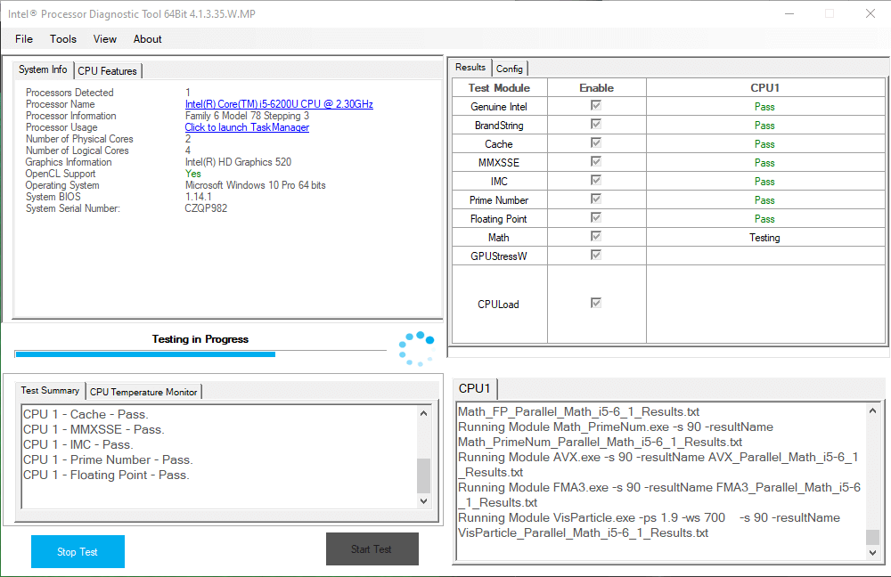Viewport: 891px width, 577px height.
Task: Minimize the Processor Diagnostic Tool window
Action: (x=789, y=13)
